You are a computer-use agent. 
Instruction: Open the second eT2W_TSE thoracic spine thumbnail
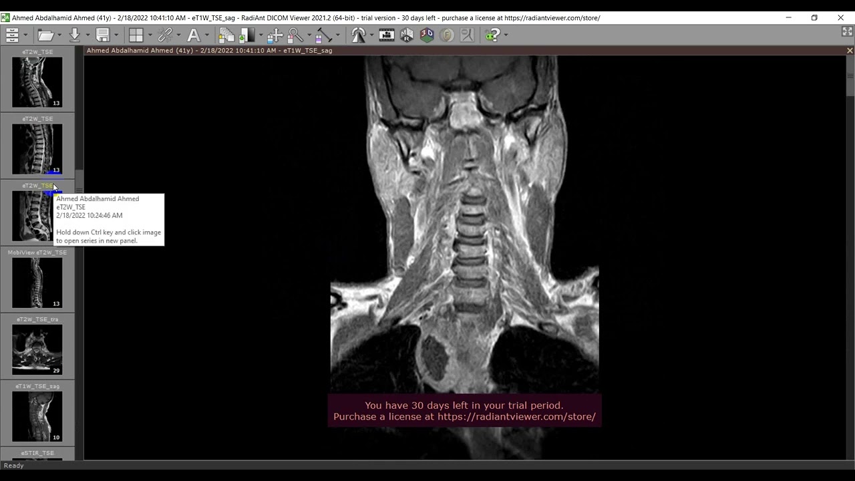point(37,148)
